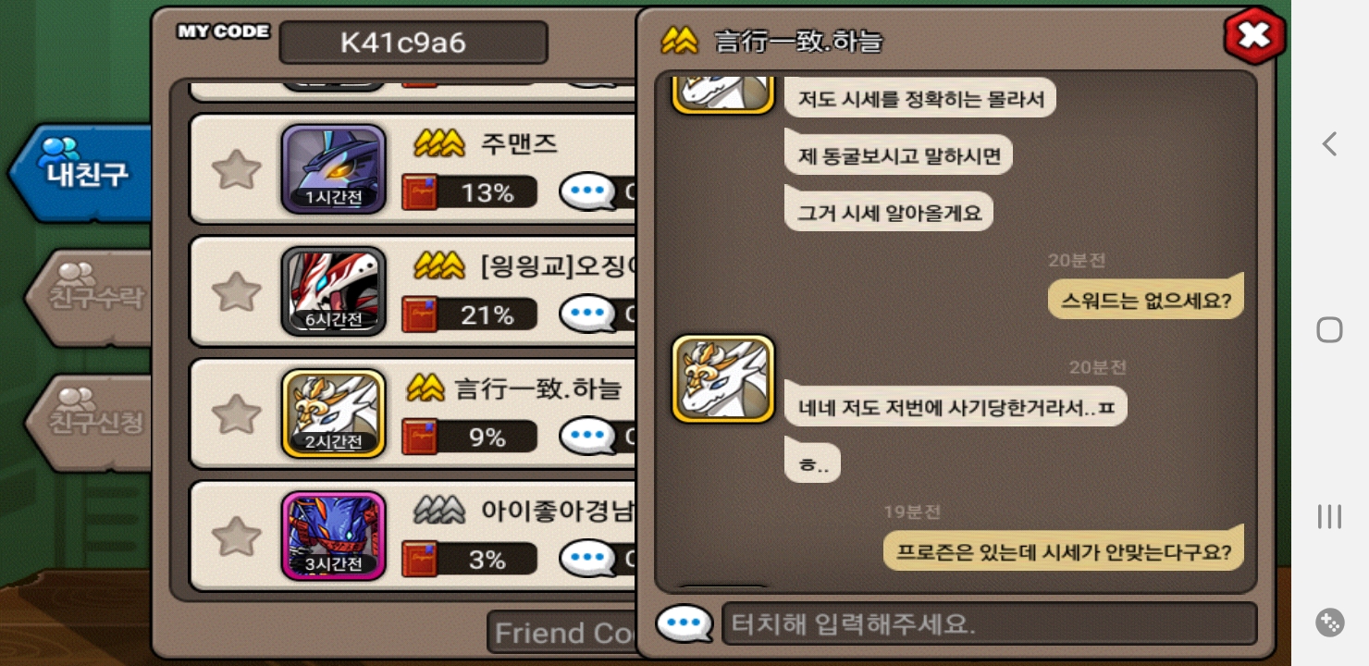Tap white dragon avatar in chat conversation

pyautogui.click(x=723, y=379)
